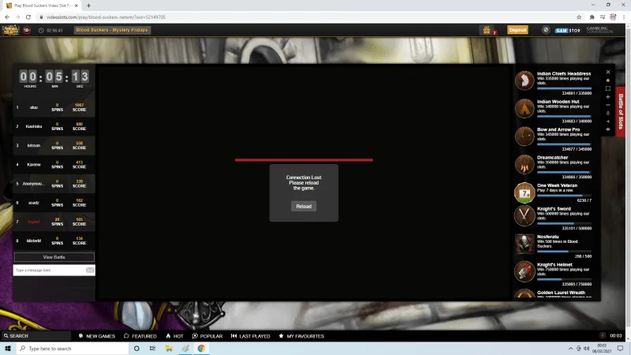Select leaderboard row for player MisterM
Viewport: 631px width, 355px height.
(54, 241)
